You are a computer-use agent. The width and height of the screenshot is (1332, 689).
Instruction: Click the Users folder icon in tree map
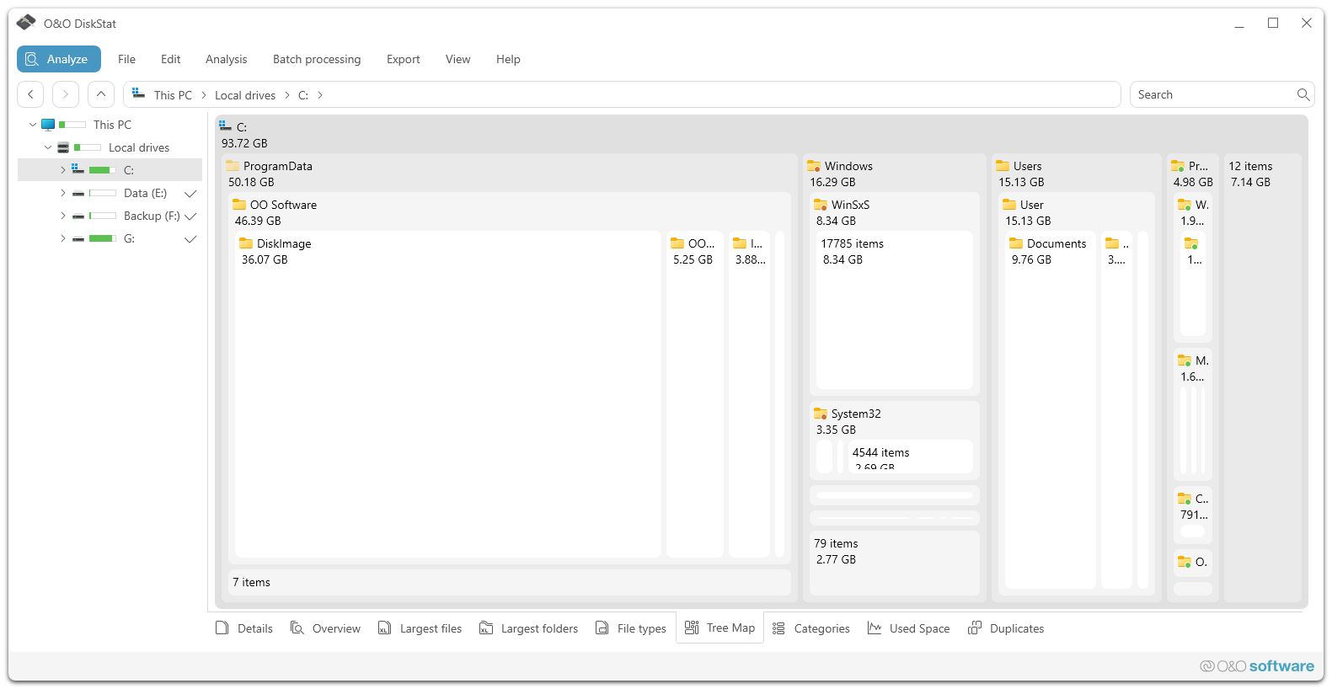1003,166
